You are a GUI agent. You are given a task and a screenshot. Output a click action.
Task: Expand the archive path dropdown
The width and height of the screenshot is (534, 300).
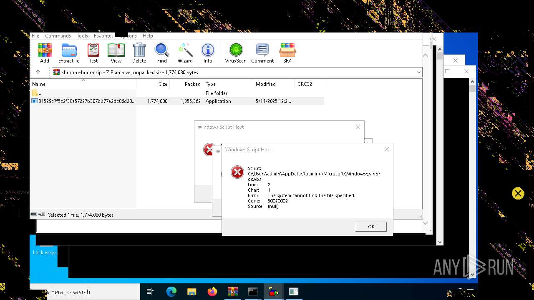pos(418,72)
